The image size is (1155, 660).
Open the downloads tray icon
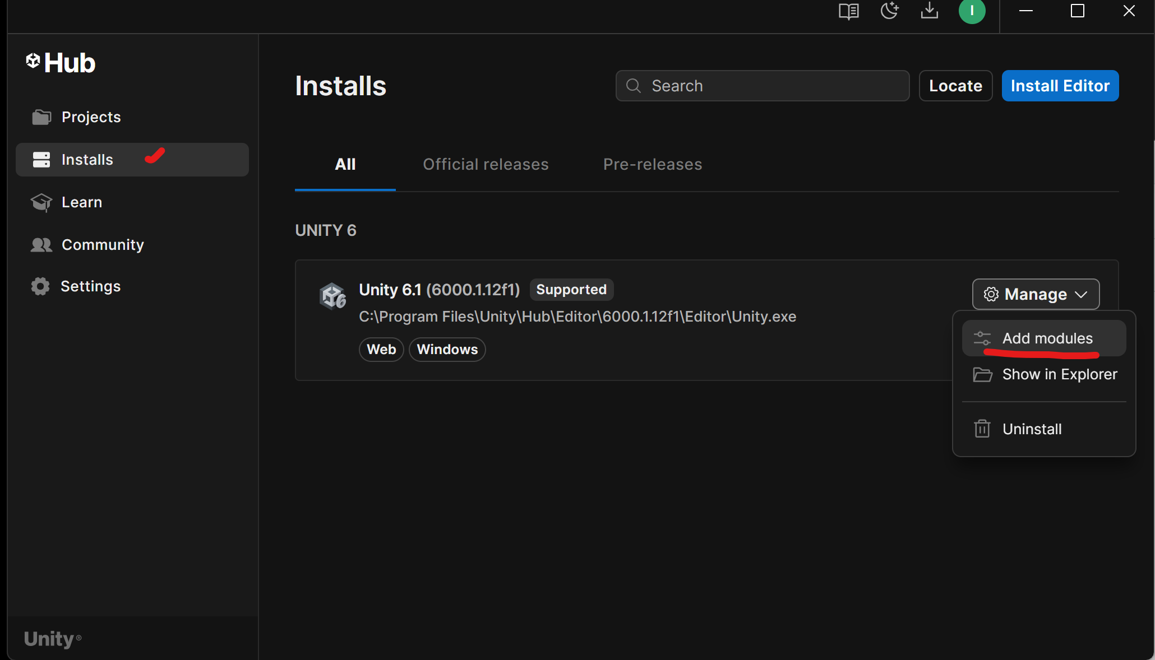pos(929,11)
